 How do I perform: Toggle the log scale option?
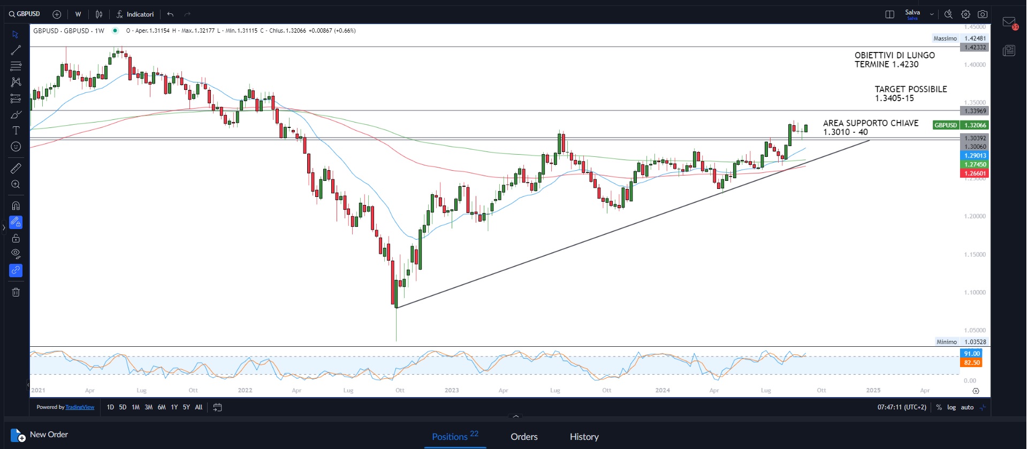[951, 407]
